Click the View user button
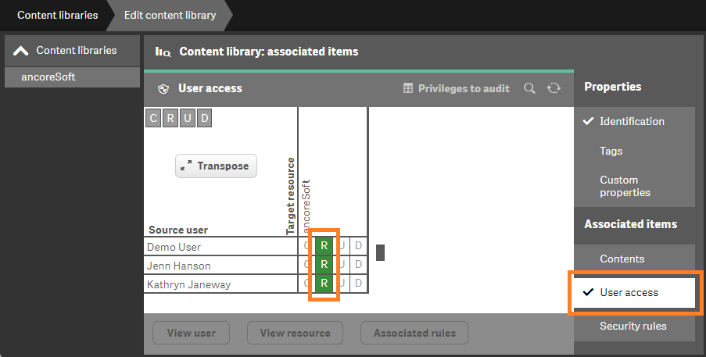Image resolution: width=706 pixels, height=357 pixels. click(x=192, y=333)
